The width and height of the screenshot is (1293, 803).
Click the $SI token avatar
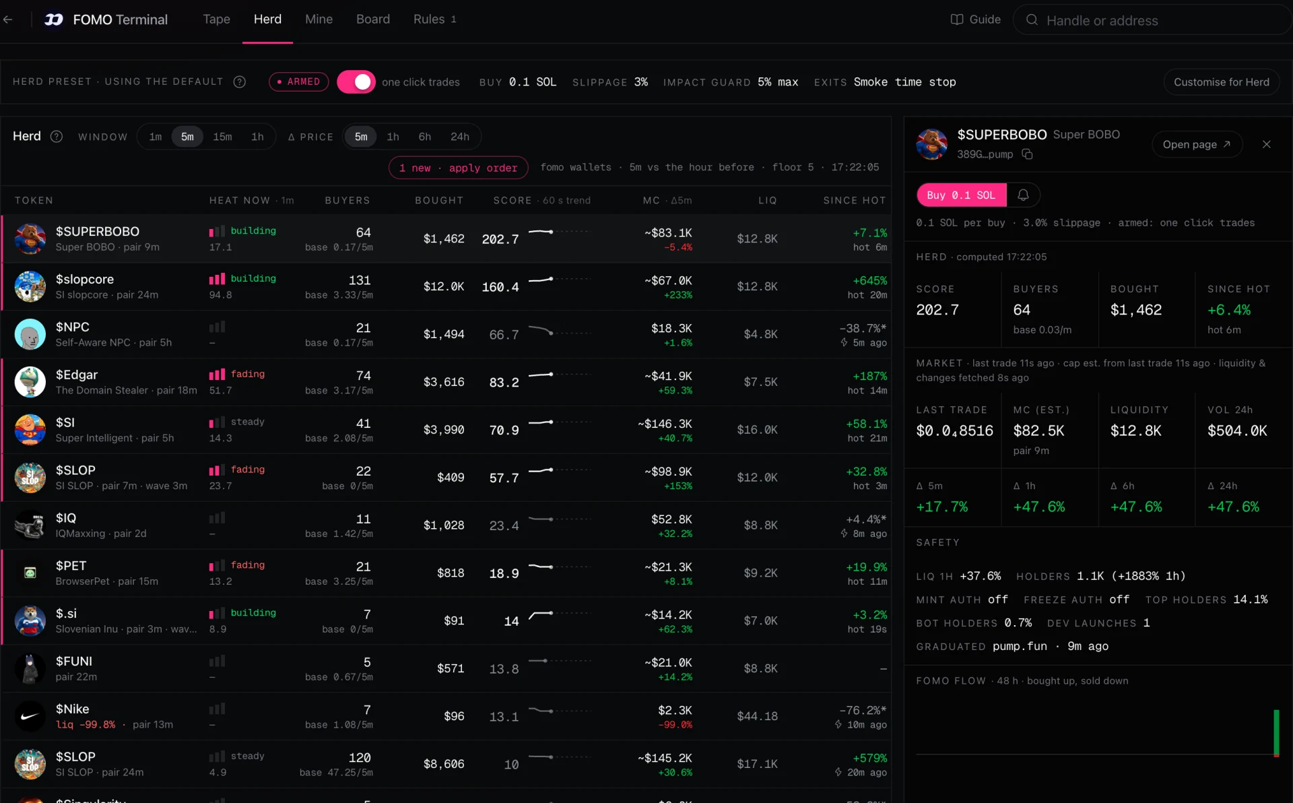click(30, 430)
